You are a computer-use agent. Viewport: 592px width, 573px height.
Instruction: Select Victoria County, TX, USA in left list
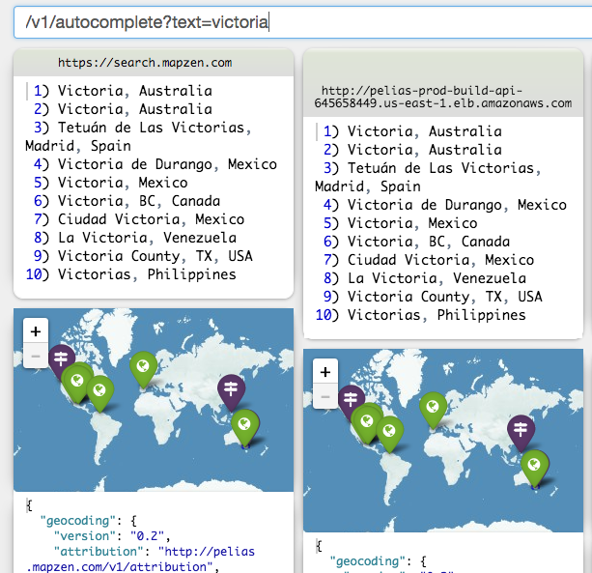tap(143, 256)
